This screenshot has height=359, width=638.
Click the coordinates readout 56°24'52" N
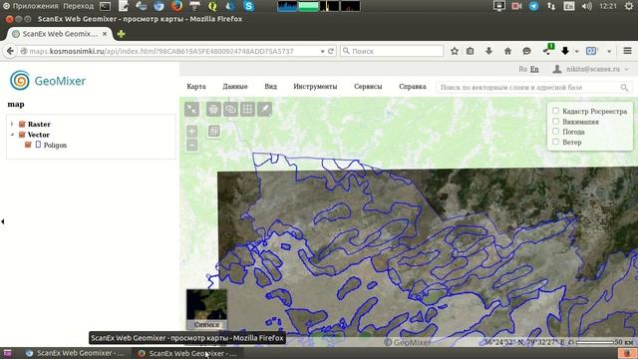click(524, 342)
